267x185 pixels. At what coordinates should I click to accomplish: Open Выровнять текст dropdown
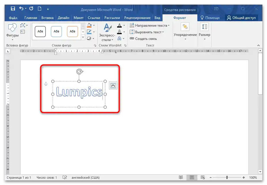coord(147,32)
